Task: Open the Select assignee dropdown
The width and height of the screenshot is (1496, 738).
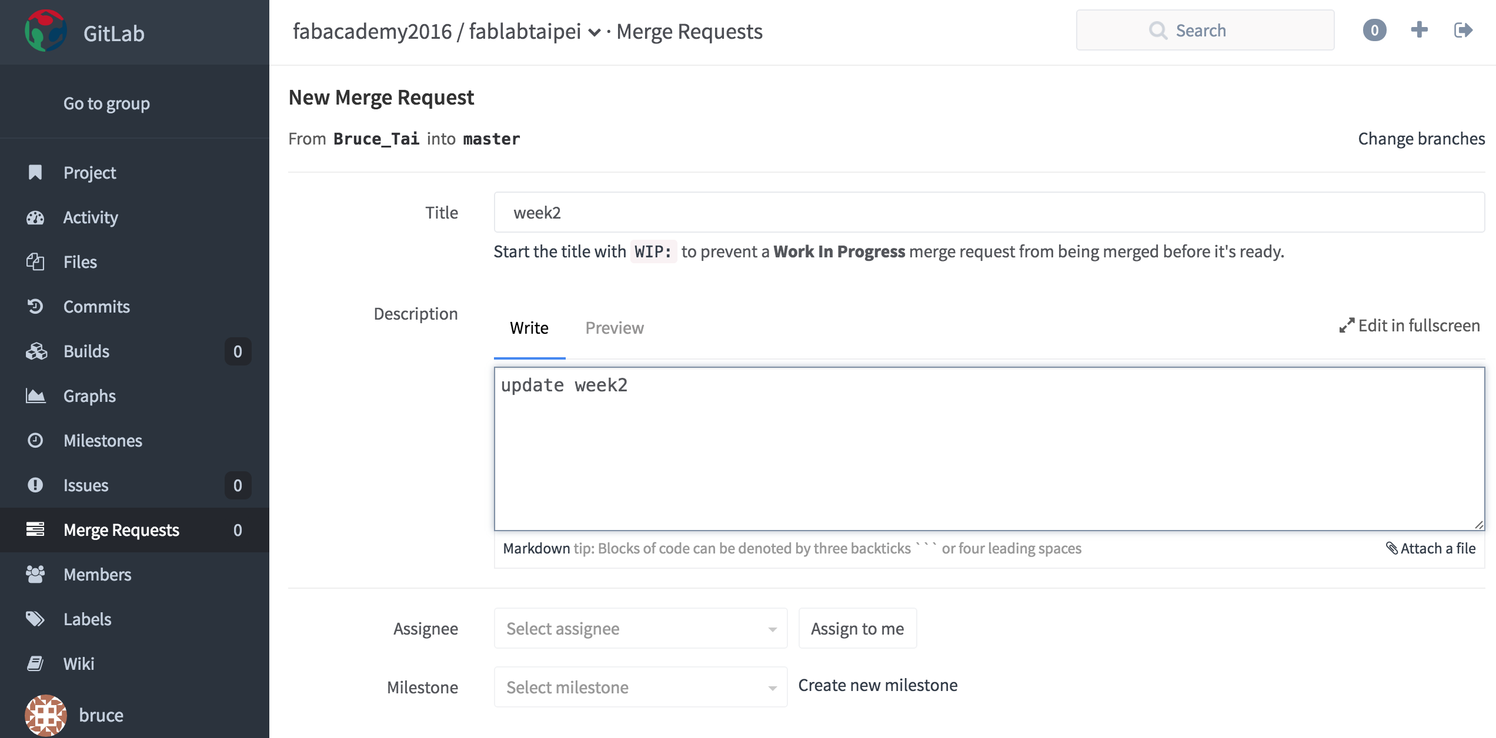Action: [640, 629]
